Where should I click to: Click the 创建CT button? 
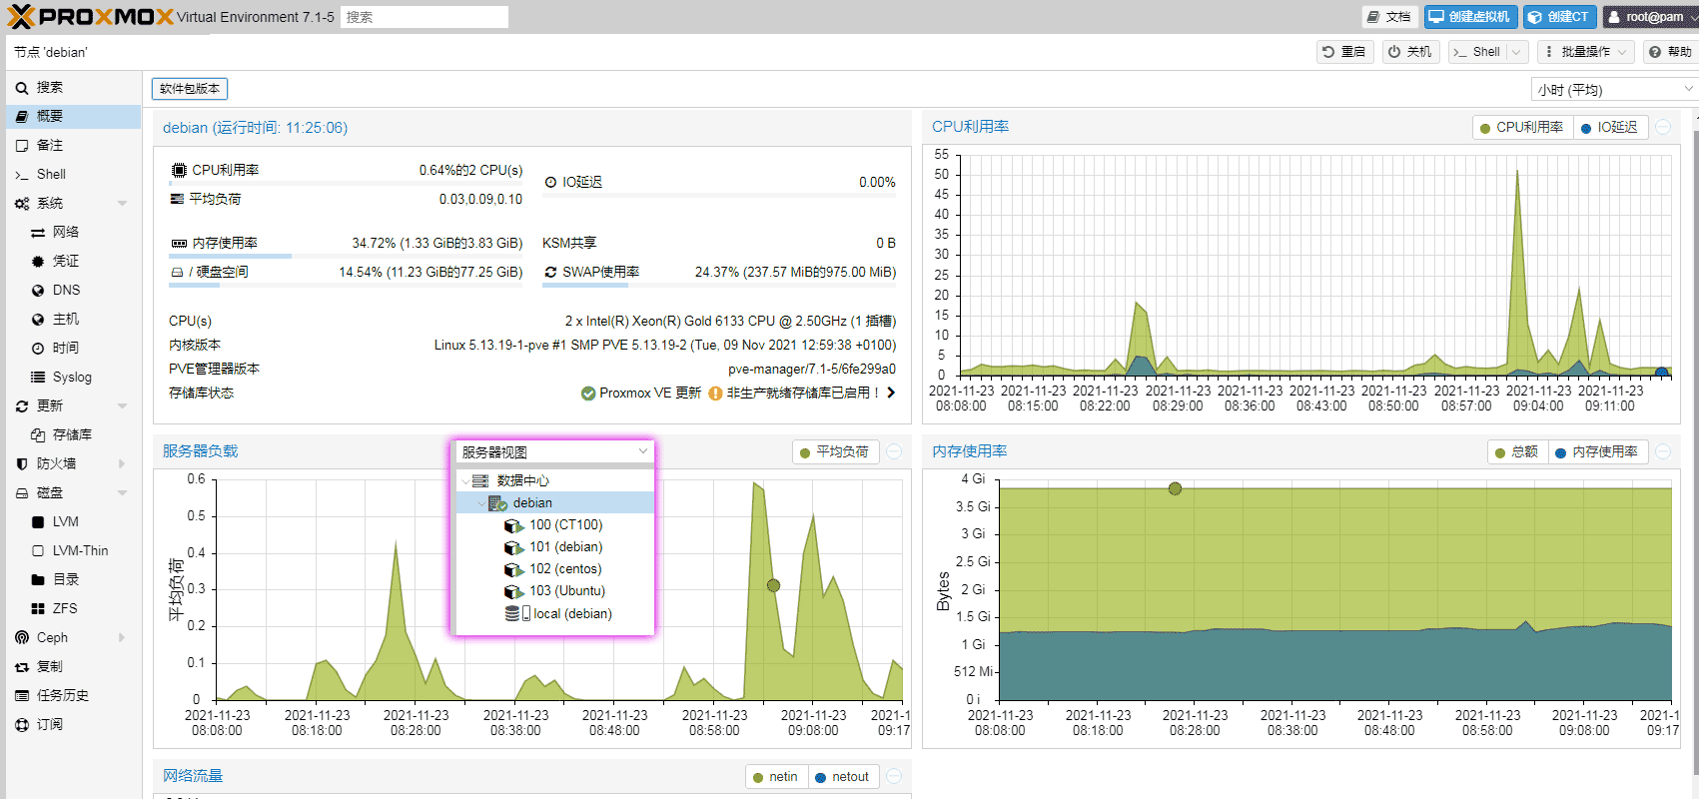[1559, 17]
